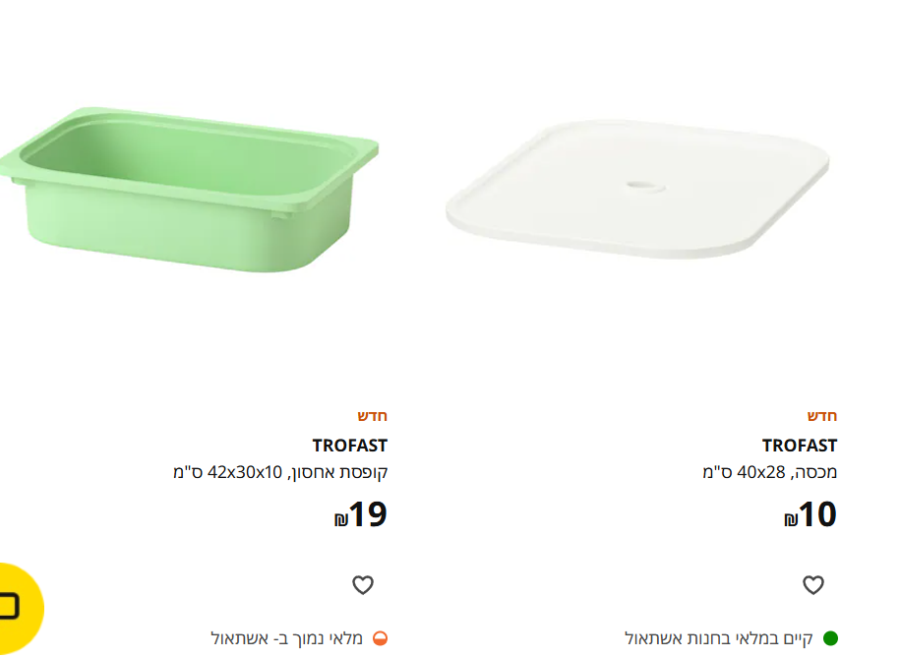Click the קופסת אחסון 42x30x10 description
Image resolution: width=900 pixels, height=658 pixels.
click(x=279, y=472)
